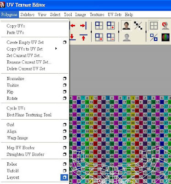Open the Grid options box
Screen dimensions: 171x184
[x=65, y=125]
